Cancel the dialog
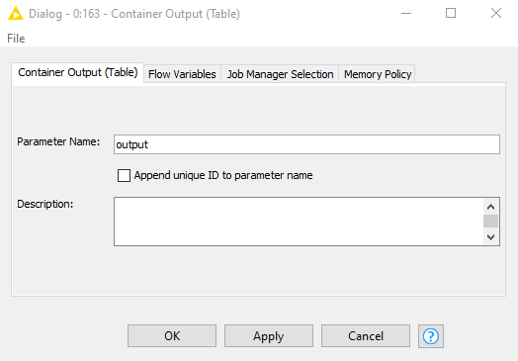This screenshot has height=361, width=518. 366,336
